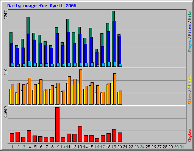The height and width of the screenshot is (151, 194).
Task: Click the blue files bar for day 11
Action: click(x=69, y=47)
